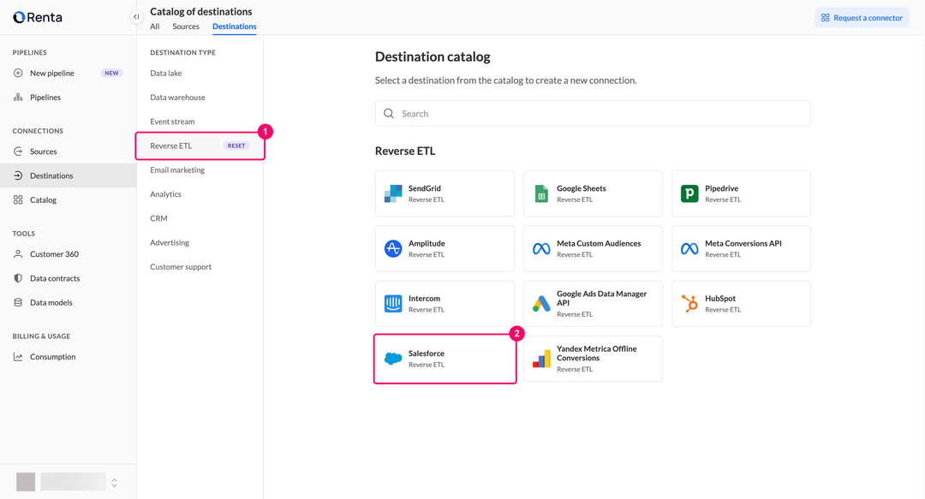Expand the account switcher chevrons
This screenshot has height=499, width=925.
point(115,483)
